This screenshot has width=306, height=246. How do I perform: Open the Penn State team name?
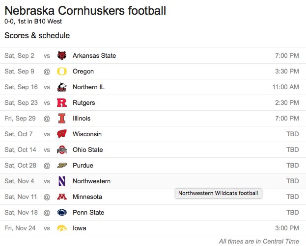click(x=88, y=213)
